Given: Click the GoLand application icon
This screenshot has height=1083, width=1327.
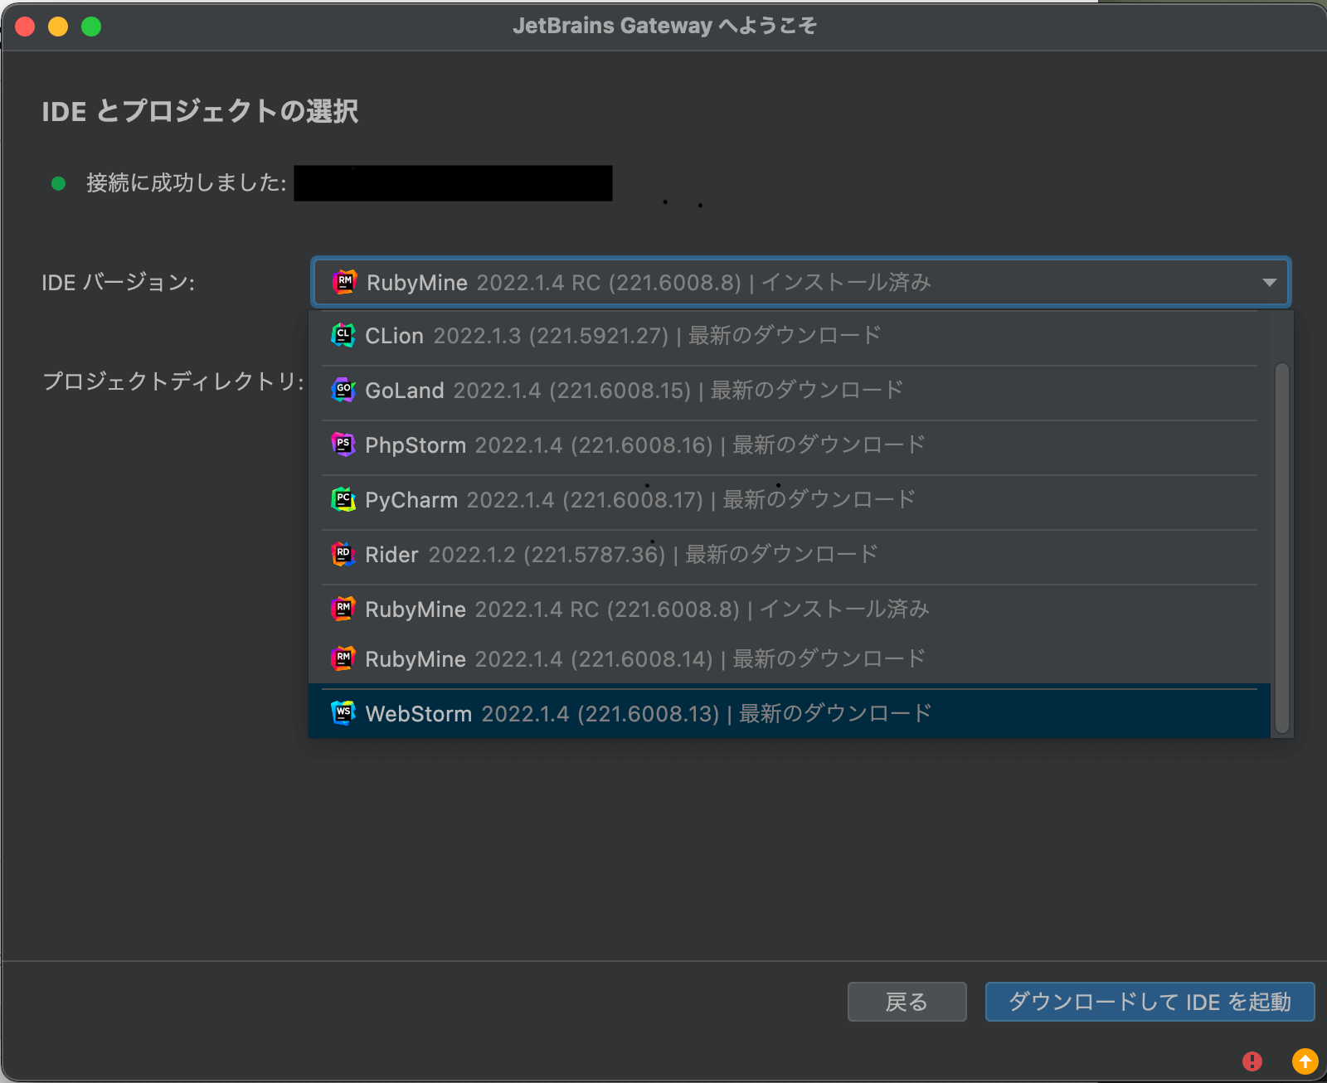Looking at the screenshot, I should (x=343, y=390).
